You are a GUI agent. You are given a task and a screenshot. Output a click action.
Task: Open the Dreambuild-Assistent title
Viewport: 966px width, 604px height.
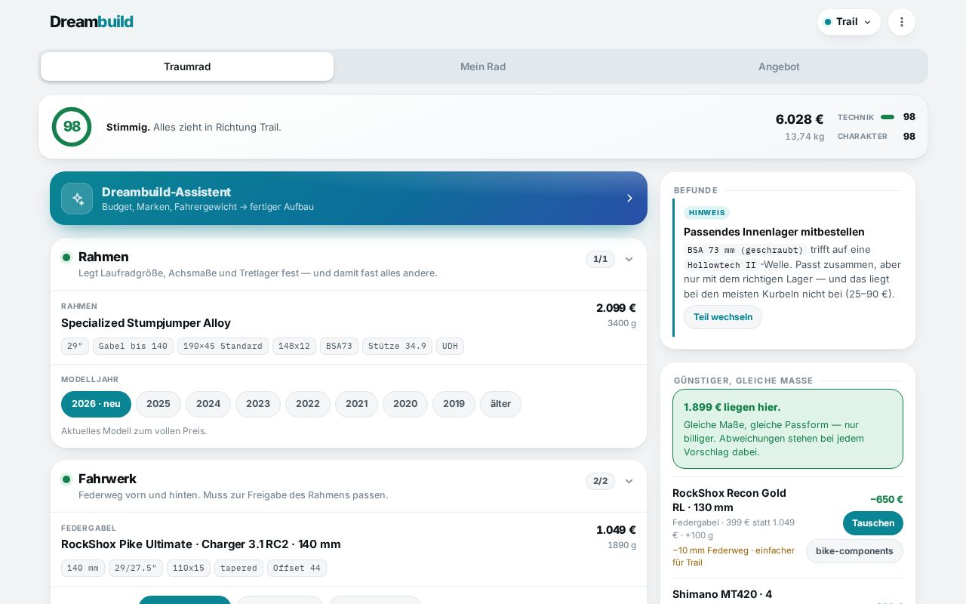[166, 192]
